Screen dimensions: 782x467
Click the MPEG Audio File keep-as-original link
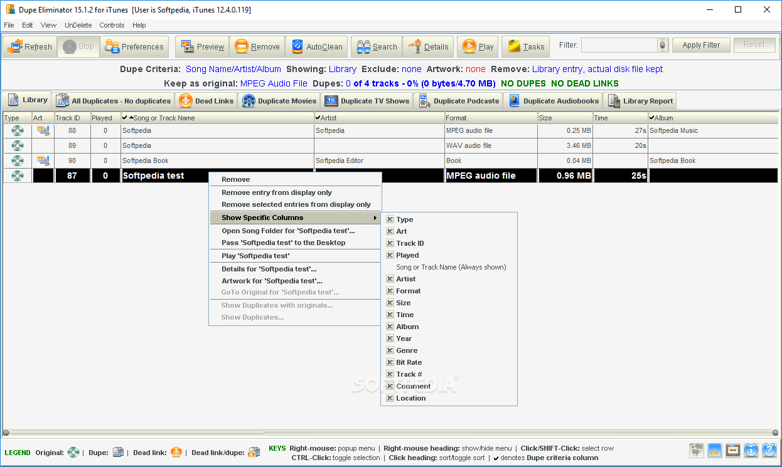274,83
